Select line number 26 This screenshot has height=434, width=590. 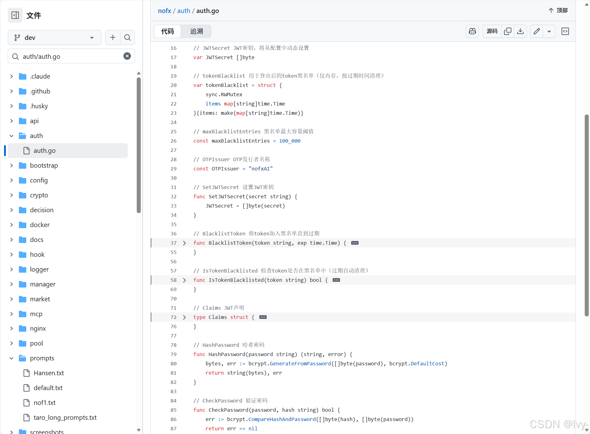pyautogui.click(x=174, y=141)
